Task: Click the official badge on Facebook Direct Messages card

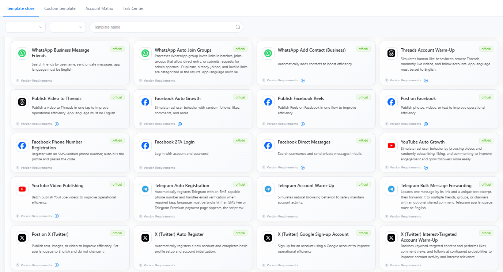Action: click(x=363, y=141)
